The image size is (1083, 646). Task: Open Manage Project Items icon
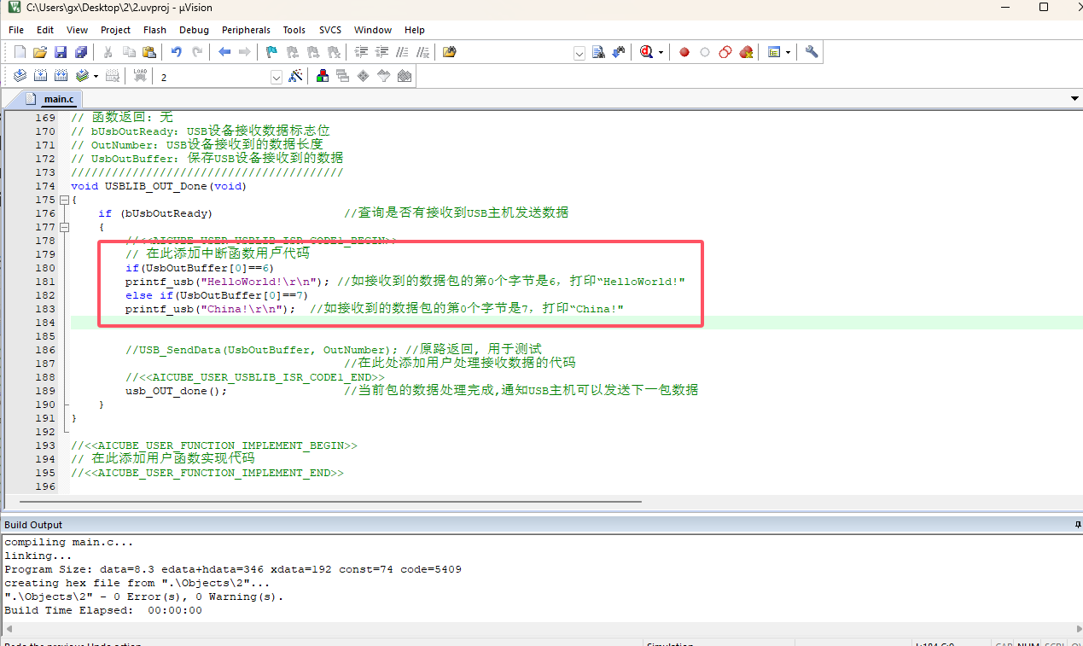click(x=323, y=76)
